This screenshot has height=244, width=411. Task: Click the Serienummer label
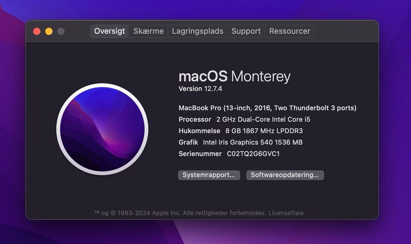200,154
